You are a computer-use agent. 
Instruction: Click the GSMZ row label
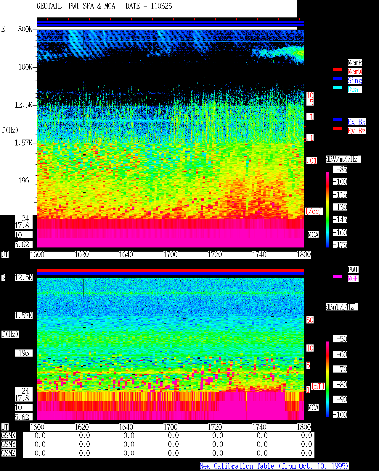[8, 453]
